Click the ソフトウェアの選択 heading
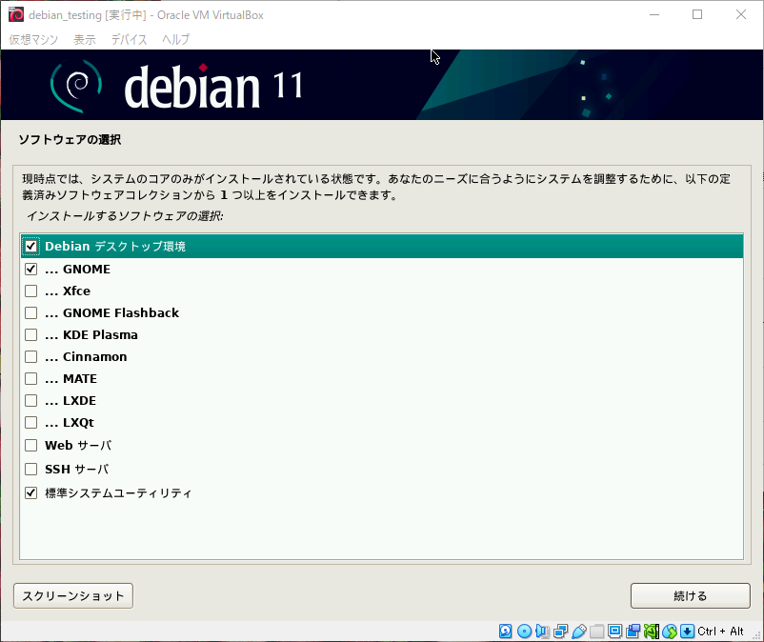 pyautogui.click(x=70, y=140)
